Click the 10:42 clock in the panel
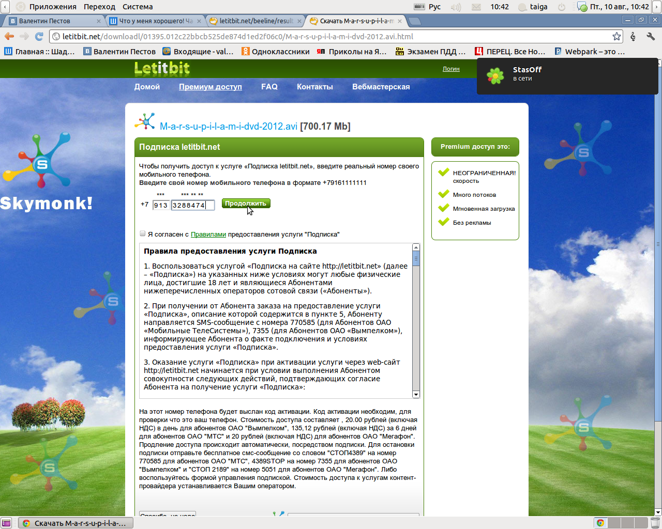 click(500, 7)
